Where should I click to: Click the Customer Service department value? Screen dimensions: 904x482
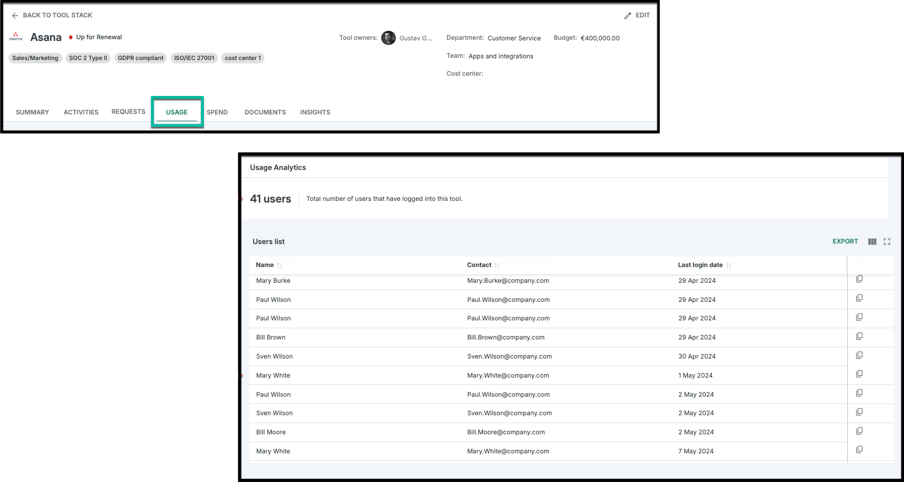pyautogui.click(x=514, y=38)
